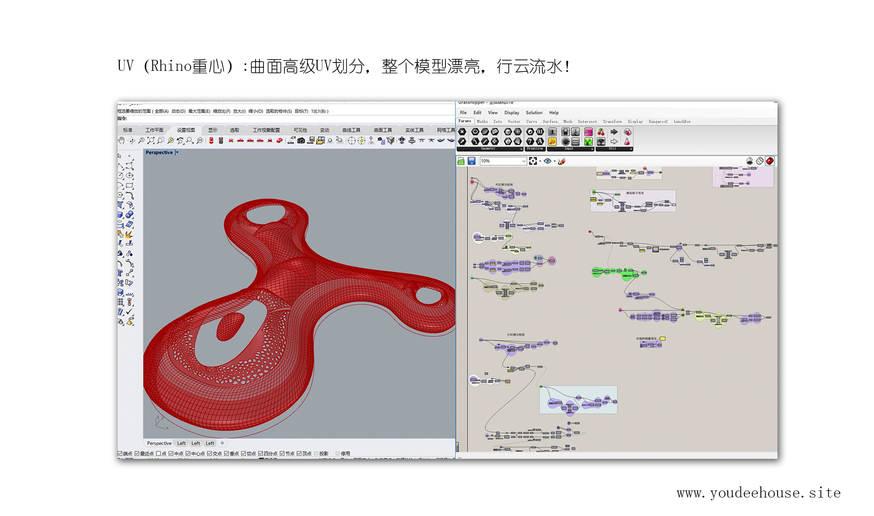Select the Perspective viewport tab at bottom

click(x=159, y=443)
